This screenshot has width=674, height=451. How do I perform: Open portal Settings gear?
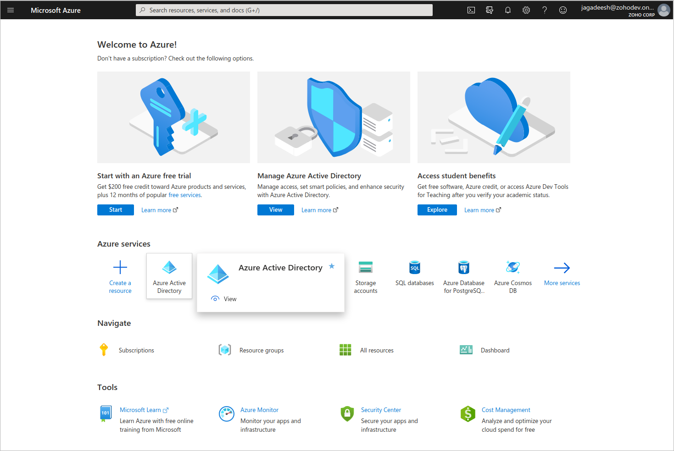tap(526, 10)
